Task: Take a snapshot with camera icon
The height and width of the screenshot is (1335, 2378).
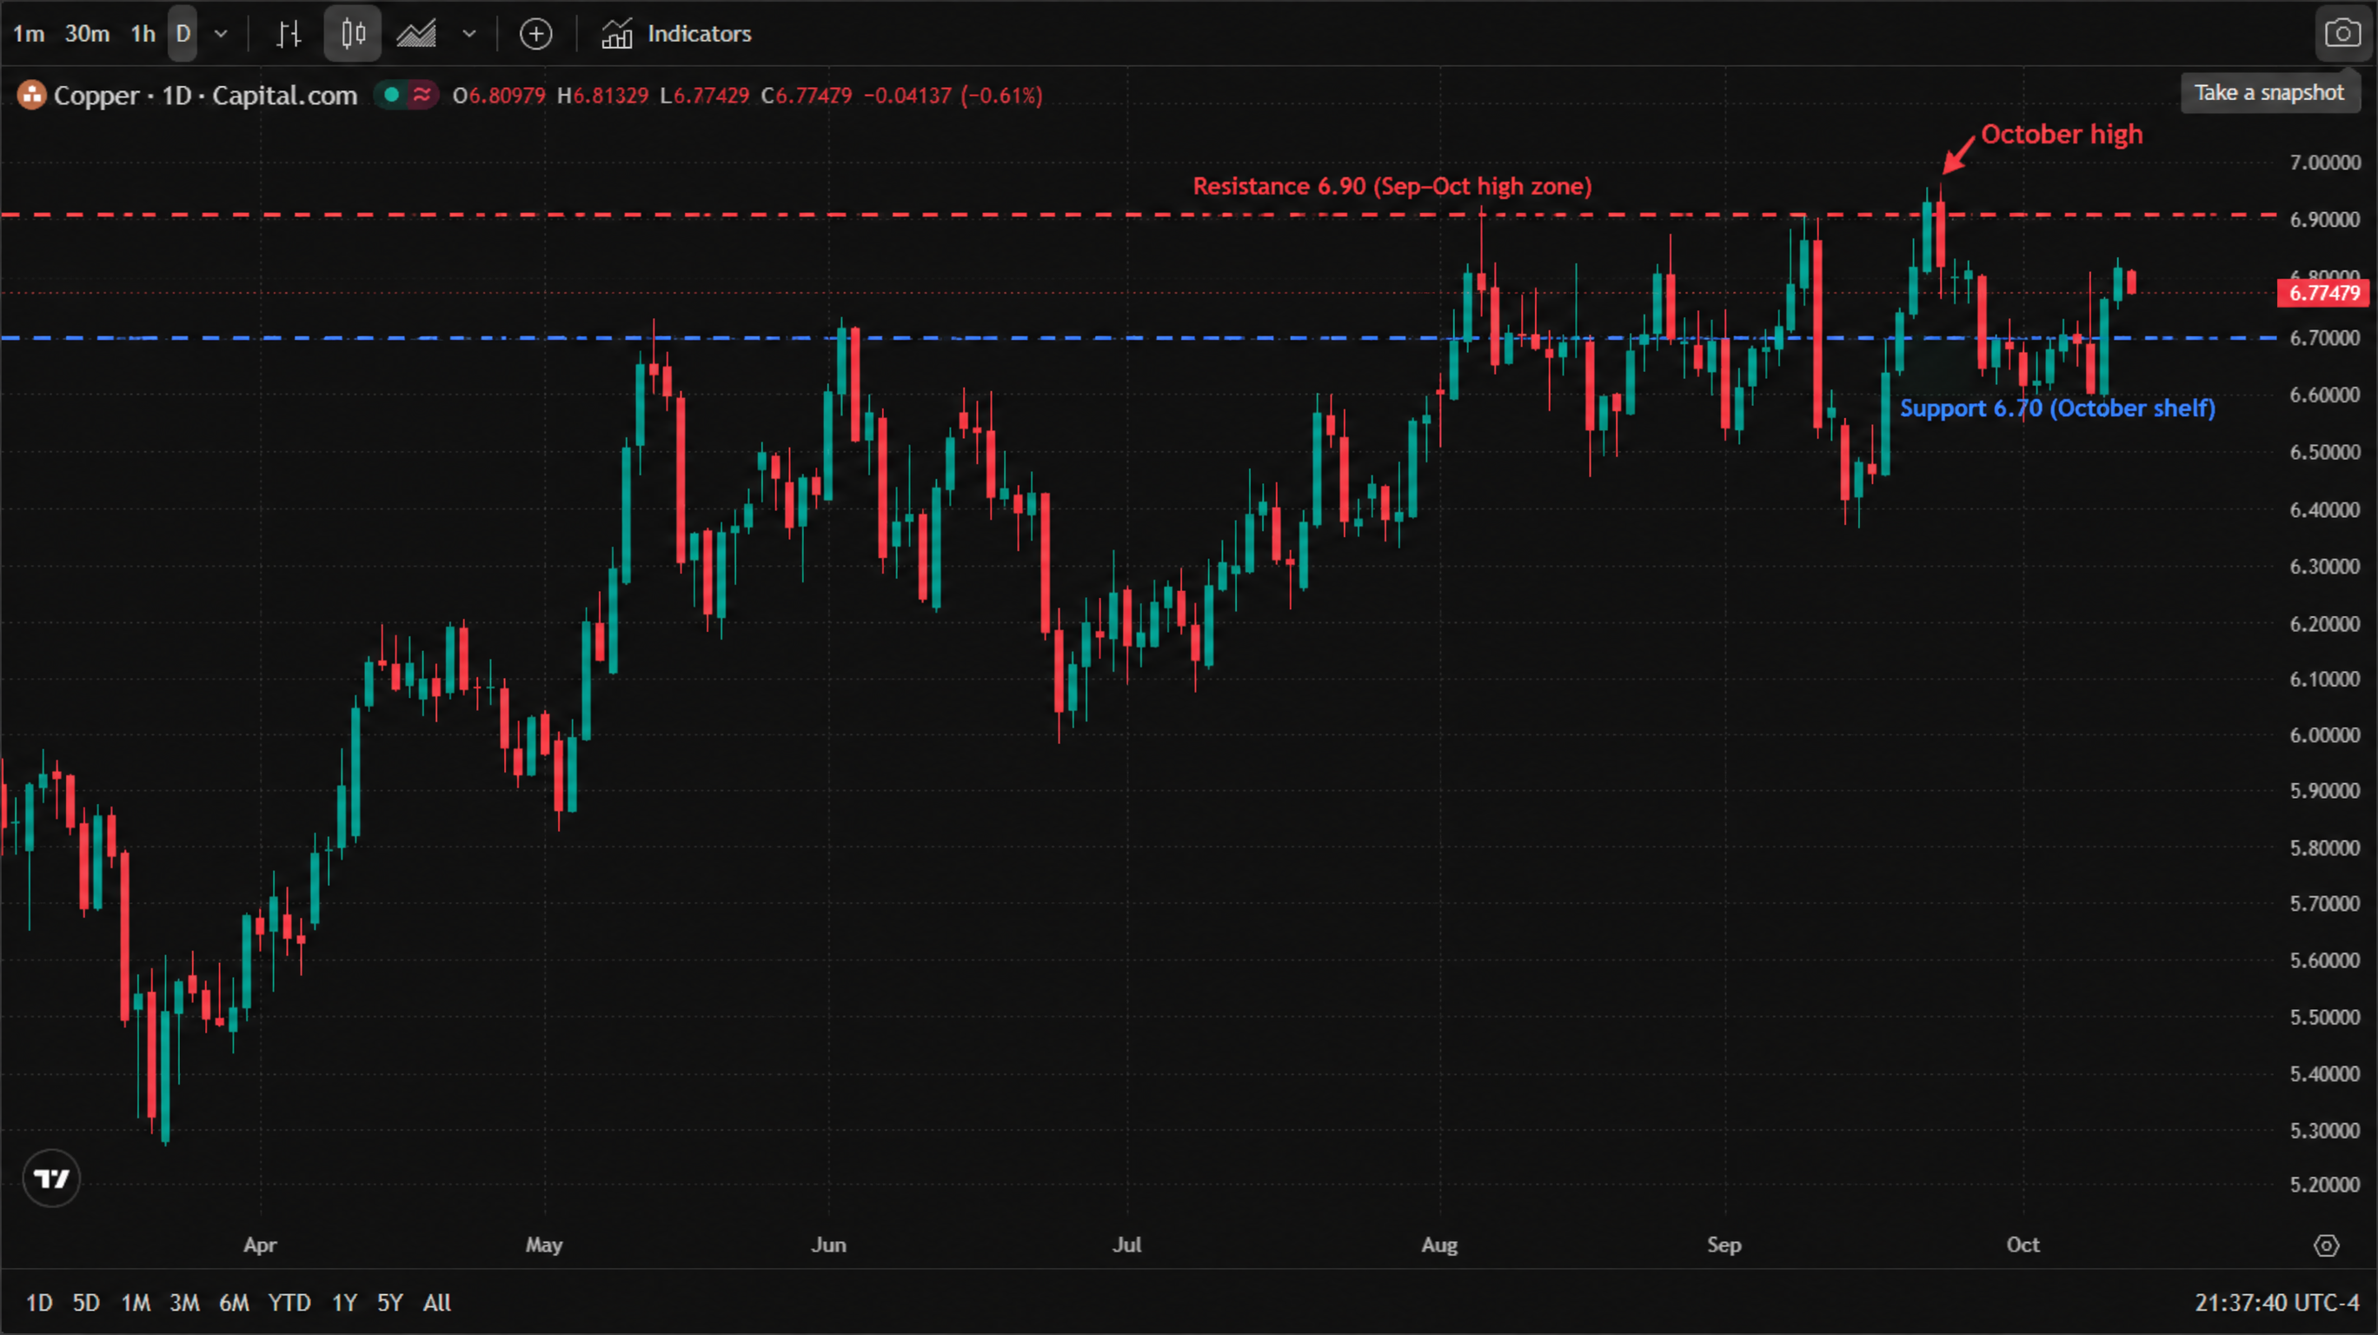Action: pyautogui.click(x=2342, y=34)
